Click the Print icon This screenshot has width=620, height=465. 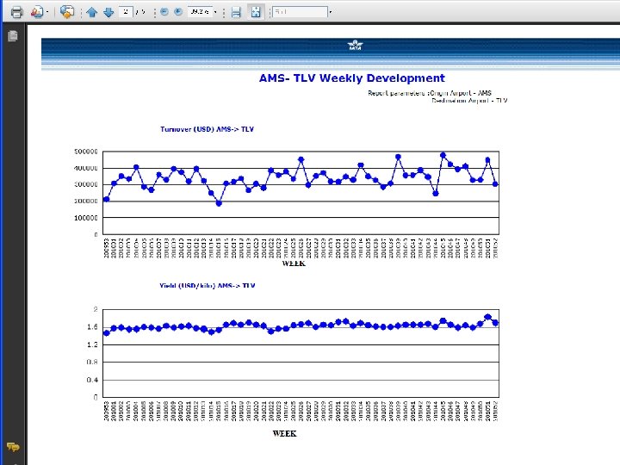(16, 12)
